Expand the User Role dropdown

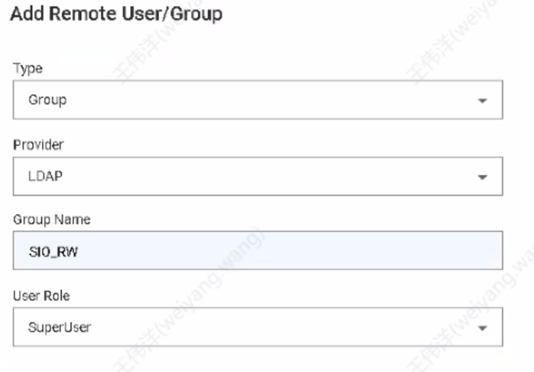(x=258, y=327)
